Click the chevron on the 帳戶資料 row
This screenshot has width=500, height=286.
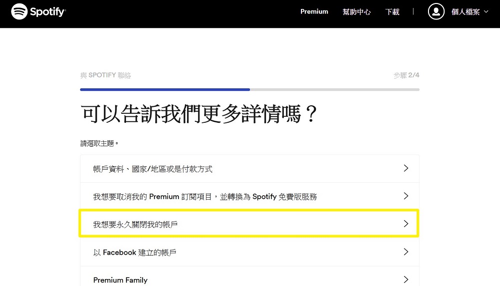[406, 168]
